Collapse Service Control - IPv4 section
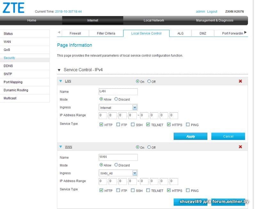Image resolution: width=256 pixels, height=209 pixels. [x=59, y=70]
